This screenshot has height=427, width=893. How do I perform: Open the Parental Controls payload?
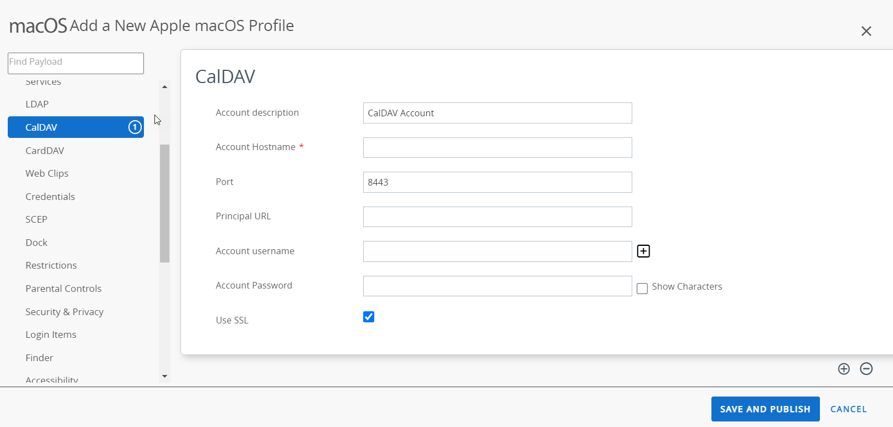[x=64, y=289]
